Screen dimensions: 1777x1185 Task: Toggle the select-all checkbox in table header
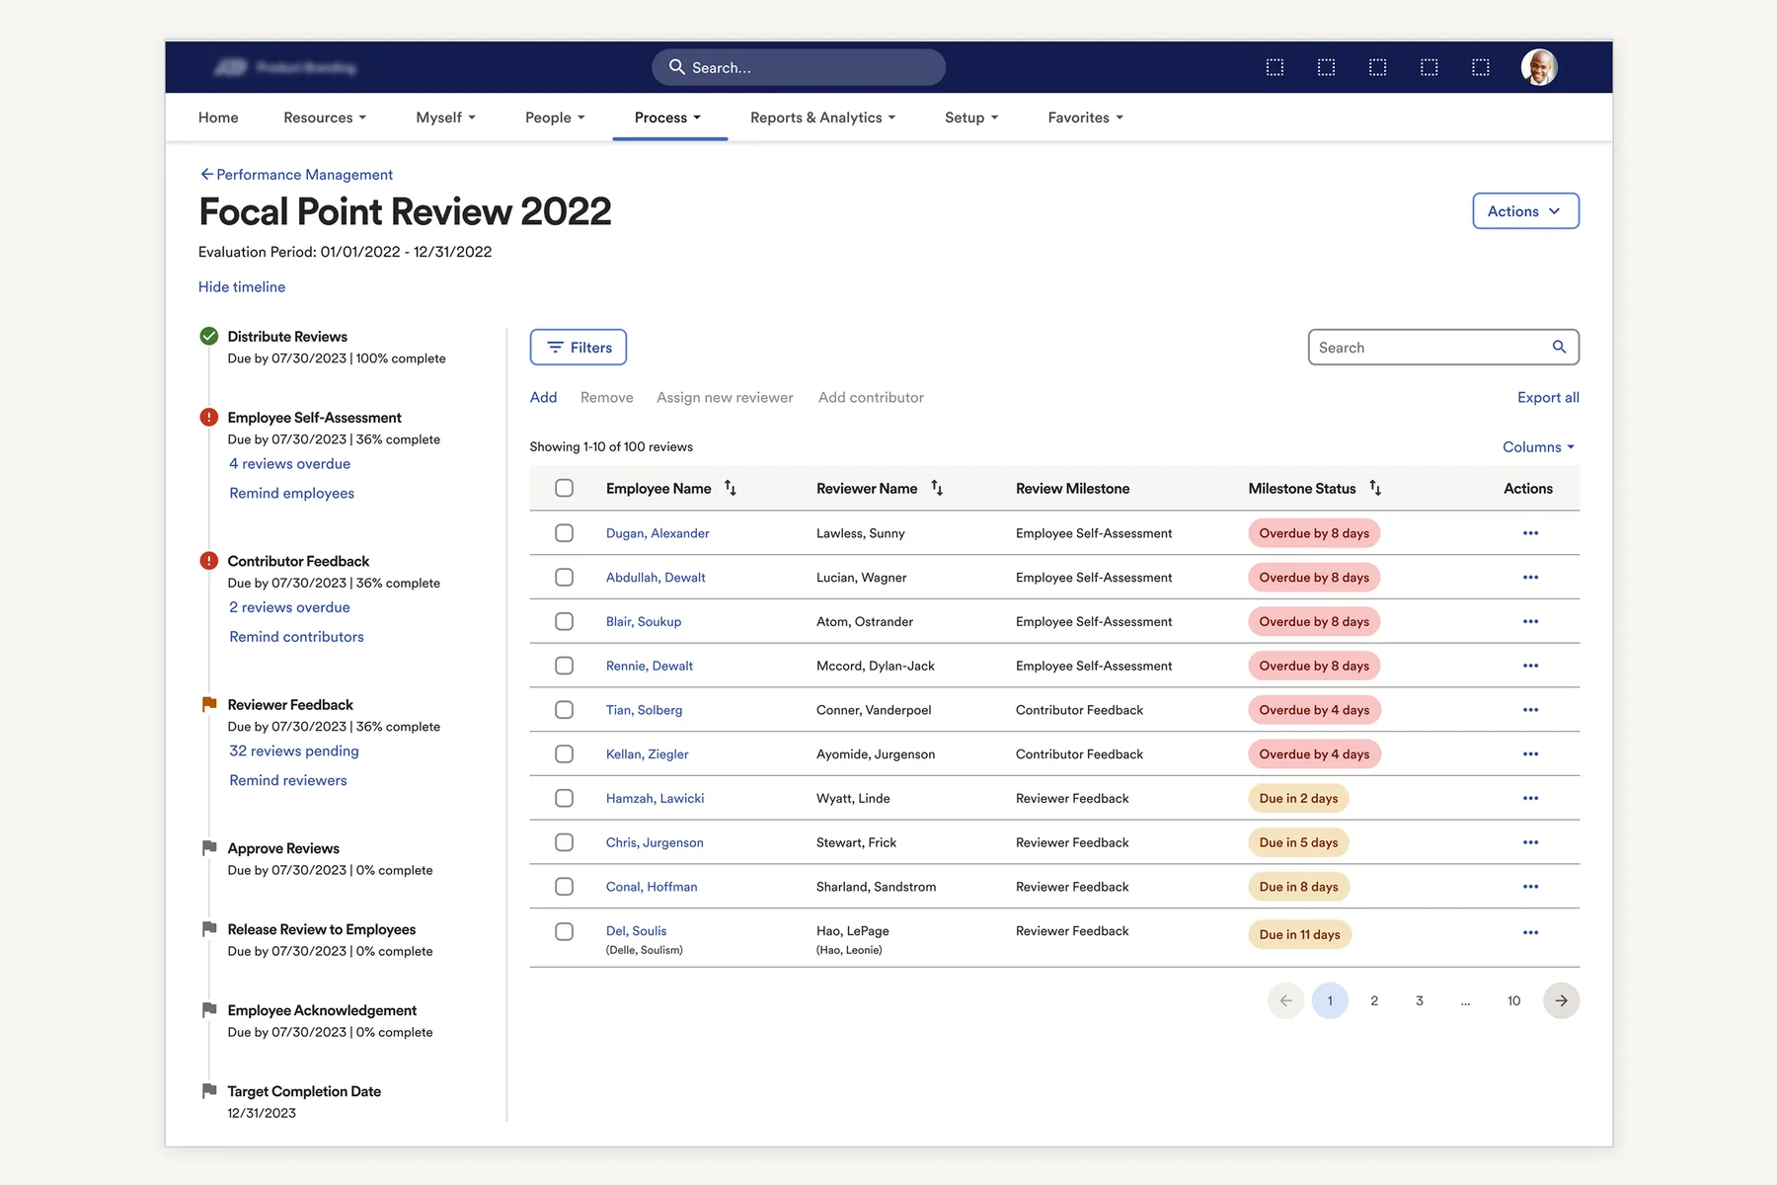564,488
